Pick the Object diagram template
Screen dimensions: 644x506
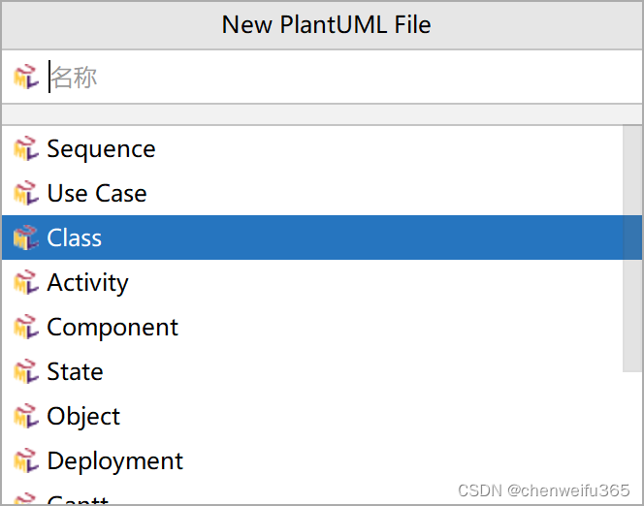tap(312, 416)
